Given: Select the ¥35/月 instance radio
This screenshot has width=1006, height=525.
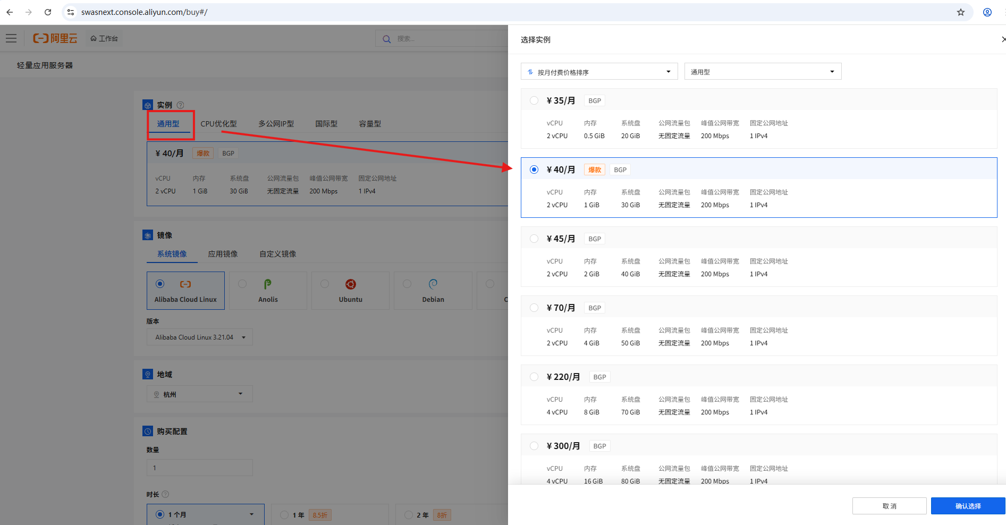Looking at the screenshot, I should point(534,100).
